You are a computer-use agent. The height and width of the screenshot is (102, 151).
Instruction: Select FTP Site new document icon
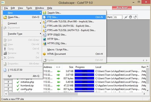tap(44, 17)
